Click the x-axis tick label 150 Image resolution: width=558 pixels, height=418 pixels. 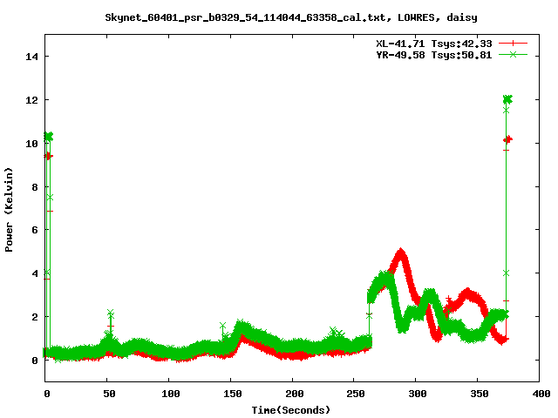pos(233,394)
